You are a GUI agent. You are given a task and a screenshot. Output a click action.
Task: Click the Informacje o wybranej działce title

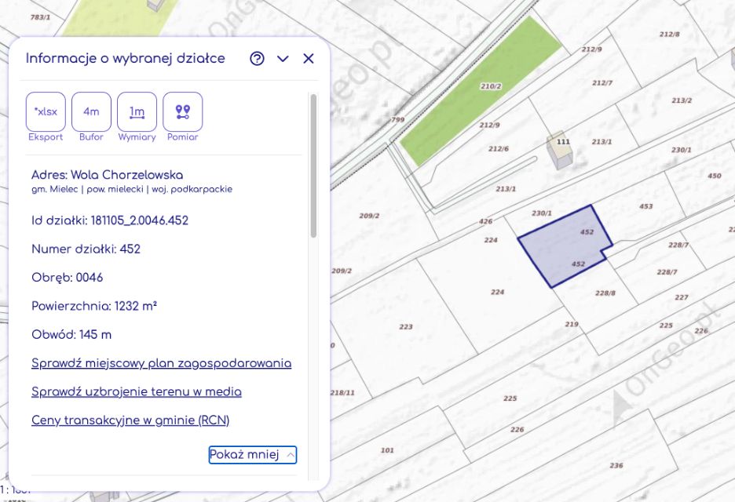[125, 59]
